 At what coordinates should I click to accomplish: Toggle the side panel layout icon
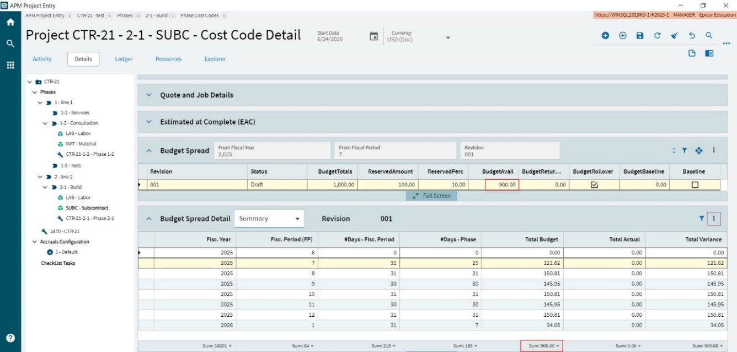[709, 53]
